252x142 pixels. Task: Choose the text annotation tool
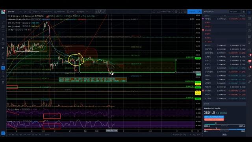(x=3, y=35)
